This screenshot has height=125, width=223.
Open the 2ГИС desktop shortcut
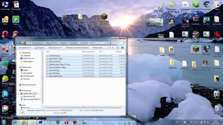point(5,20)
